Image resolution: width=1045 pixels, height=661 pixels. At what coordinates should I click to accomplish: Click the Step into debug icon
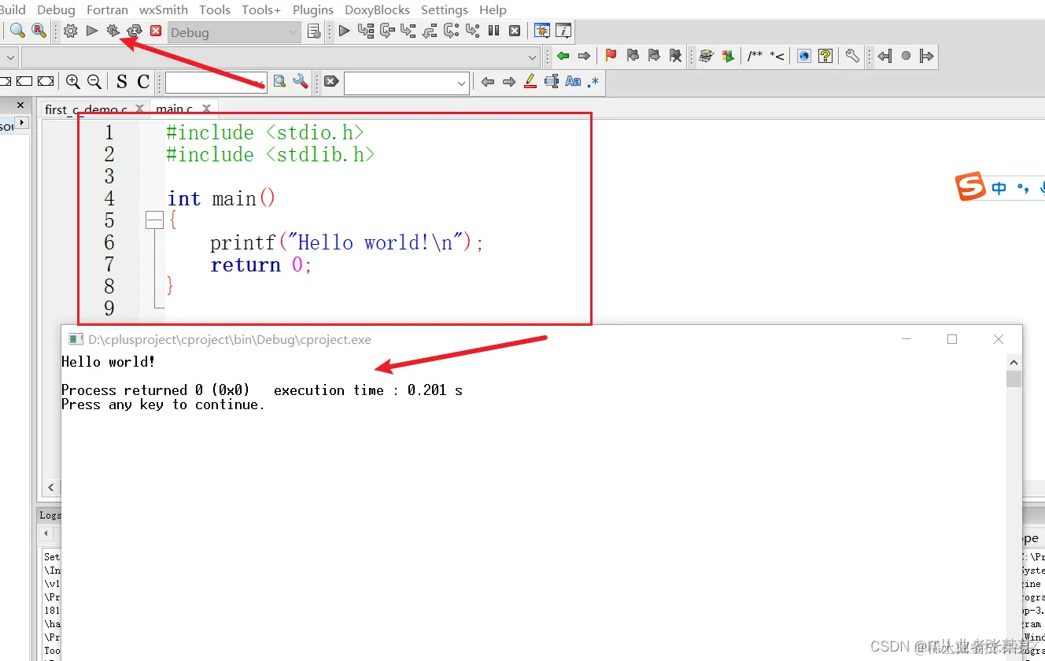click(408, 31)
